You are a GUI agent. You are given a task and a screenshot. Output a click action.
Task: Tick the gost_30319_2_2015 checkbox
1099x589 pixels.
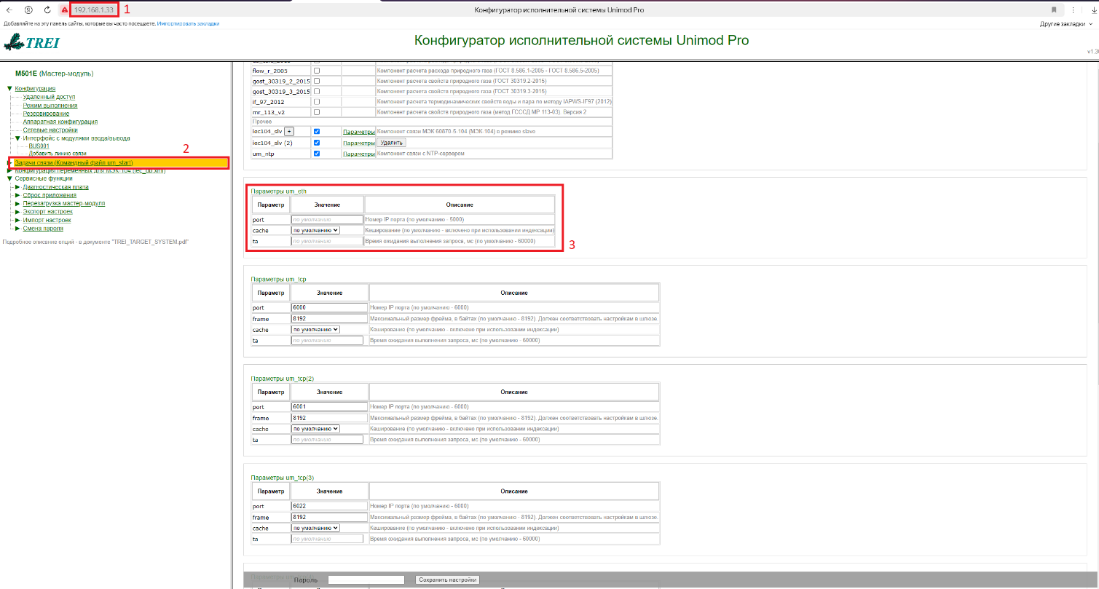[x=317, y=81]
